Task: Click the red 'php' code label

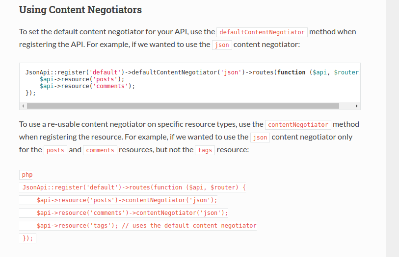Action: (x=26, y=175)
